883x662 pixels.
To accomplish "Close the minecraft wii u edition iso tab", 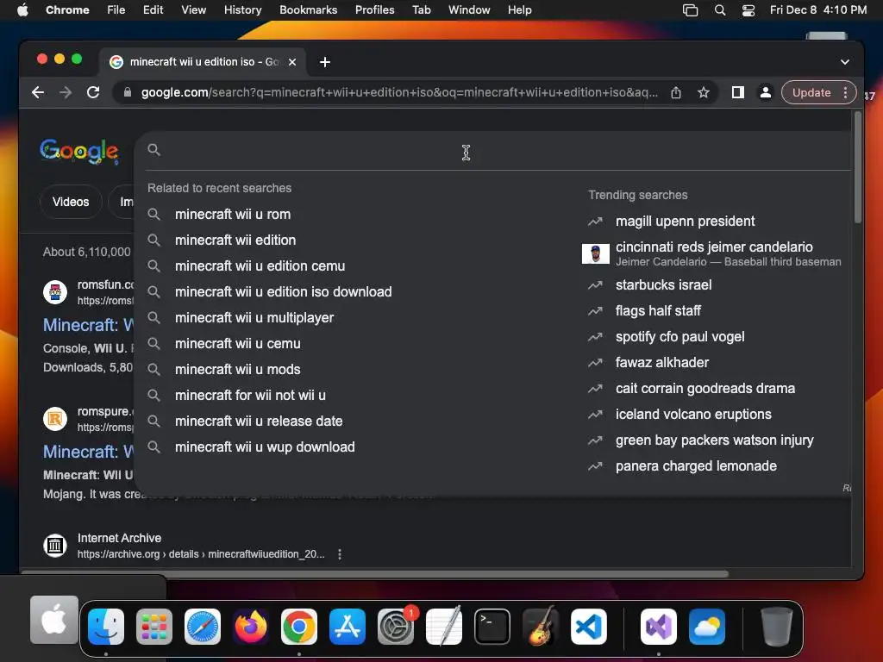I will [x=292, y=62].
